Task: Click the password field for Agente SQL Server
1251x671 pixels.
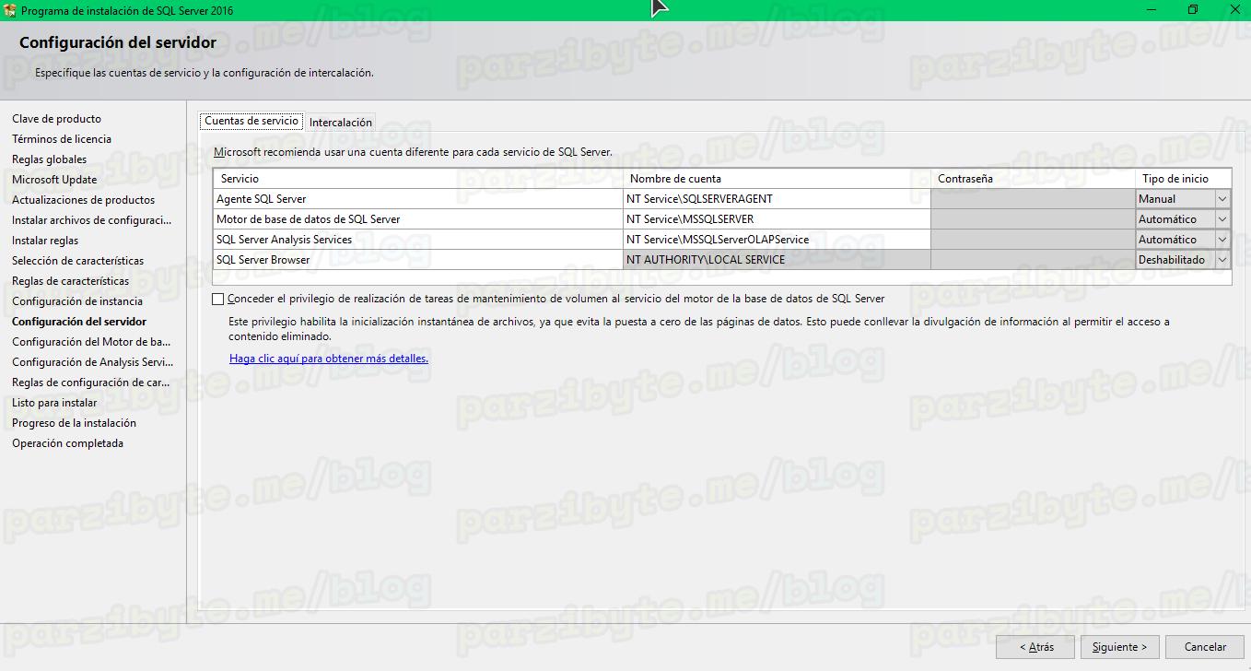Action: click(1033, 199)
